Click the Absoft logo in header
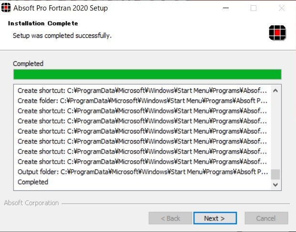Screen dimensions: 296x232 [x=277, y=33]
